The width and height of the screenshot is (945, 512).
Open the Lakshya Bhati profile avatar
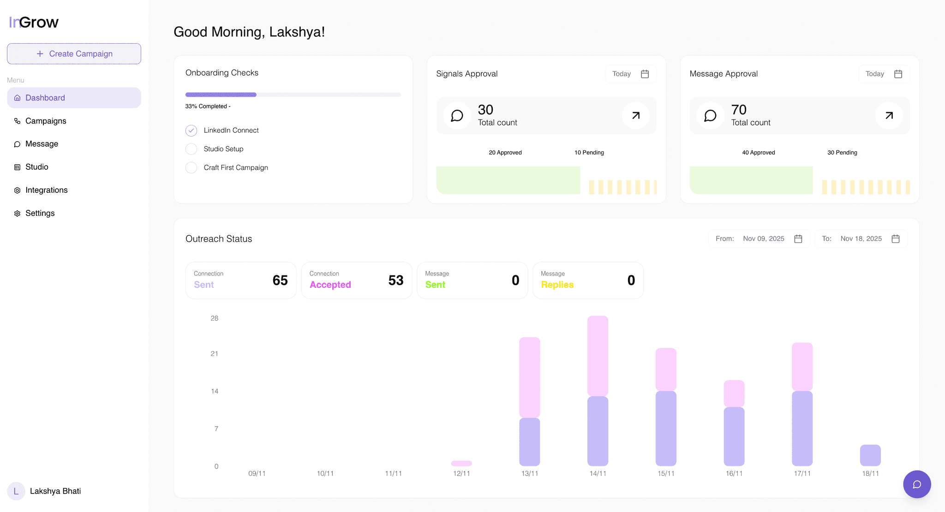[16, 491]
